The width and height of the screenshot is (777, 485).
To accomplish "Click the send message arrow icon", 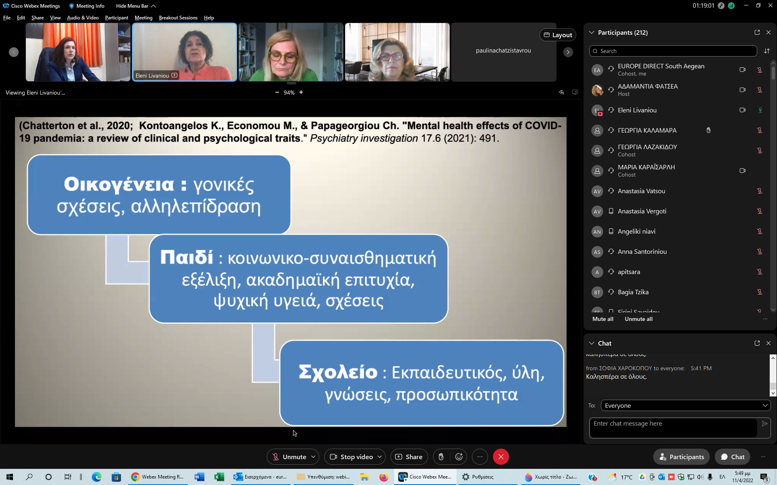I will click(764, 424).
